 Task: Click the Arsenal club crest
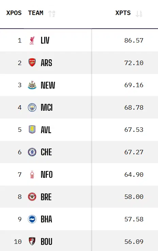[32, 62]
